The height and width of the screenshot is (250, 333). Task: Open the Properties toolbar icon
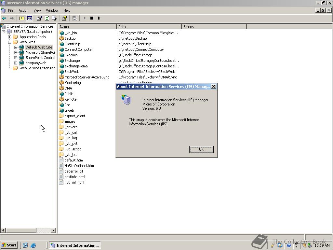39,18
